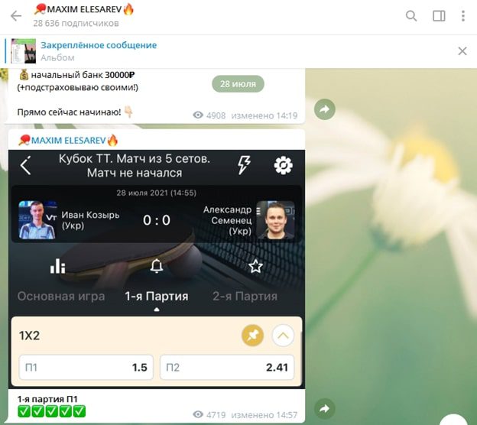Switch to 2-я Партия tab
Screen dimensions: 477x425
click(245, 296)
